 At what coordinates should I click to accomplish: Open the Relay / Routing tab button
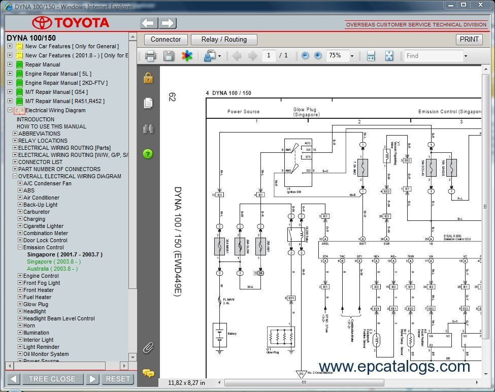[224, 40]
